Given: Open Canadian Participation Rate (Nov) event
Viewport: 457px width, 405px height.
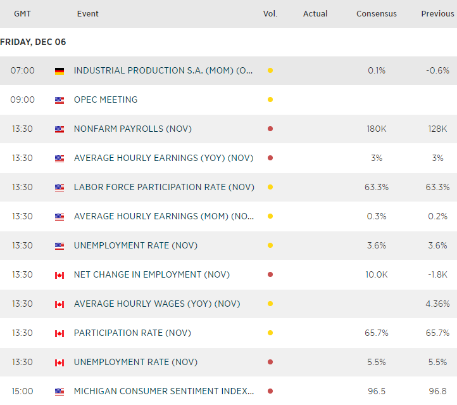Looking at the screenshot, I should pos(132,333).
